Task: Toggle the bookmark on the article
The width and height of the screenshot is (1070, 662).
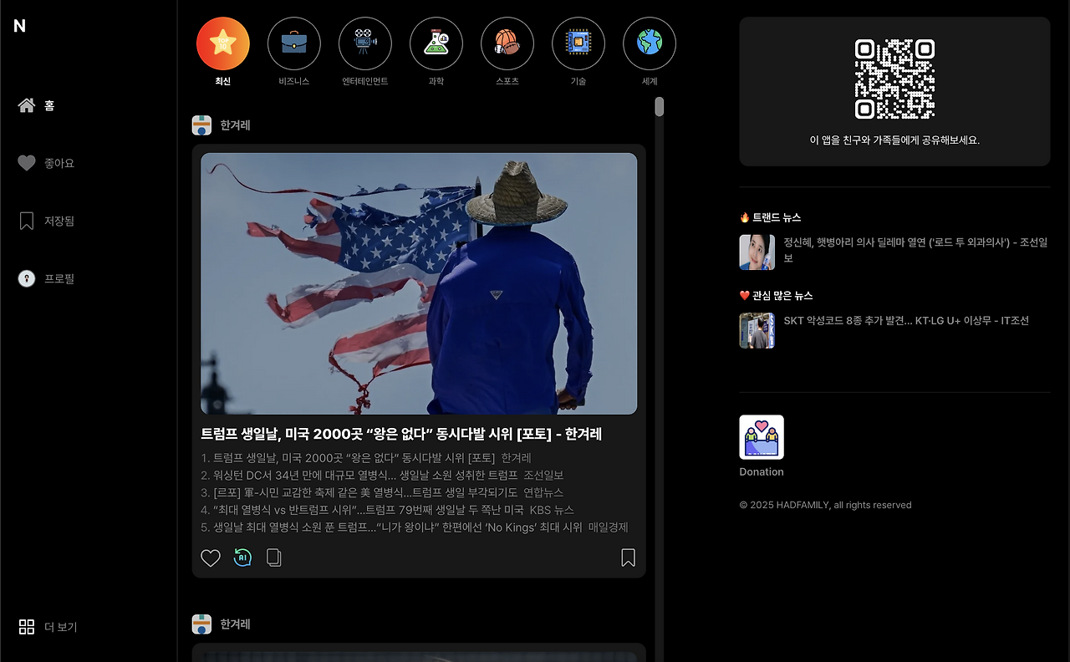Action: point(628,557)
